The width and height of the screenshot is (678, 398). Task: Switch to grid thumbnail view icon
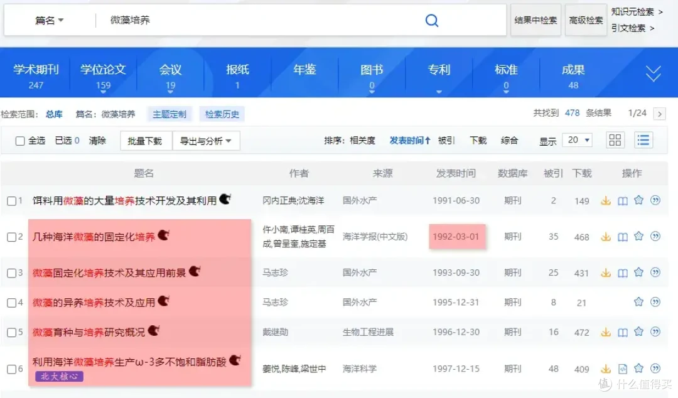tap(615, 140)
